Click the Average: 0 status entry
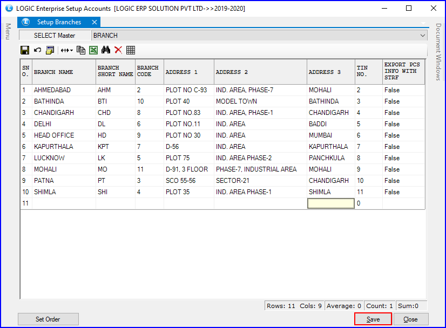Viewport: 446px width, 328px height. coord(344,306)
